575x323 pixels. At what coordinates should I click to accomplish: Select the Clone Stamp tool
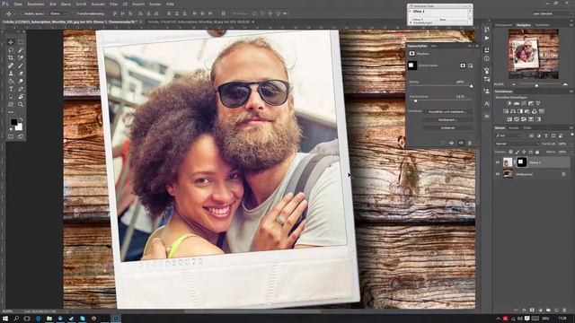11,74
